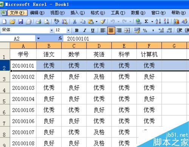Select the 计算机 header cell
This screenshot has width=189, height=147.
coord(149,54)
